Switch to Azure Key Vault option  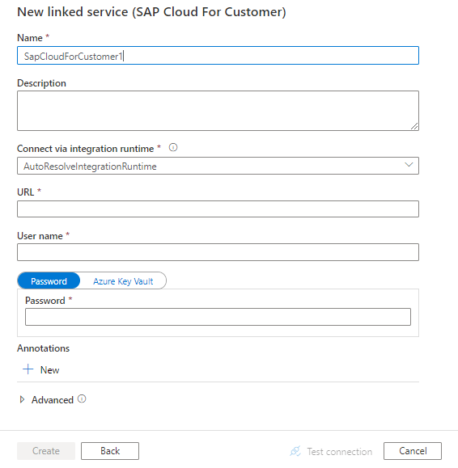click(x=123, y=280)
